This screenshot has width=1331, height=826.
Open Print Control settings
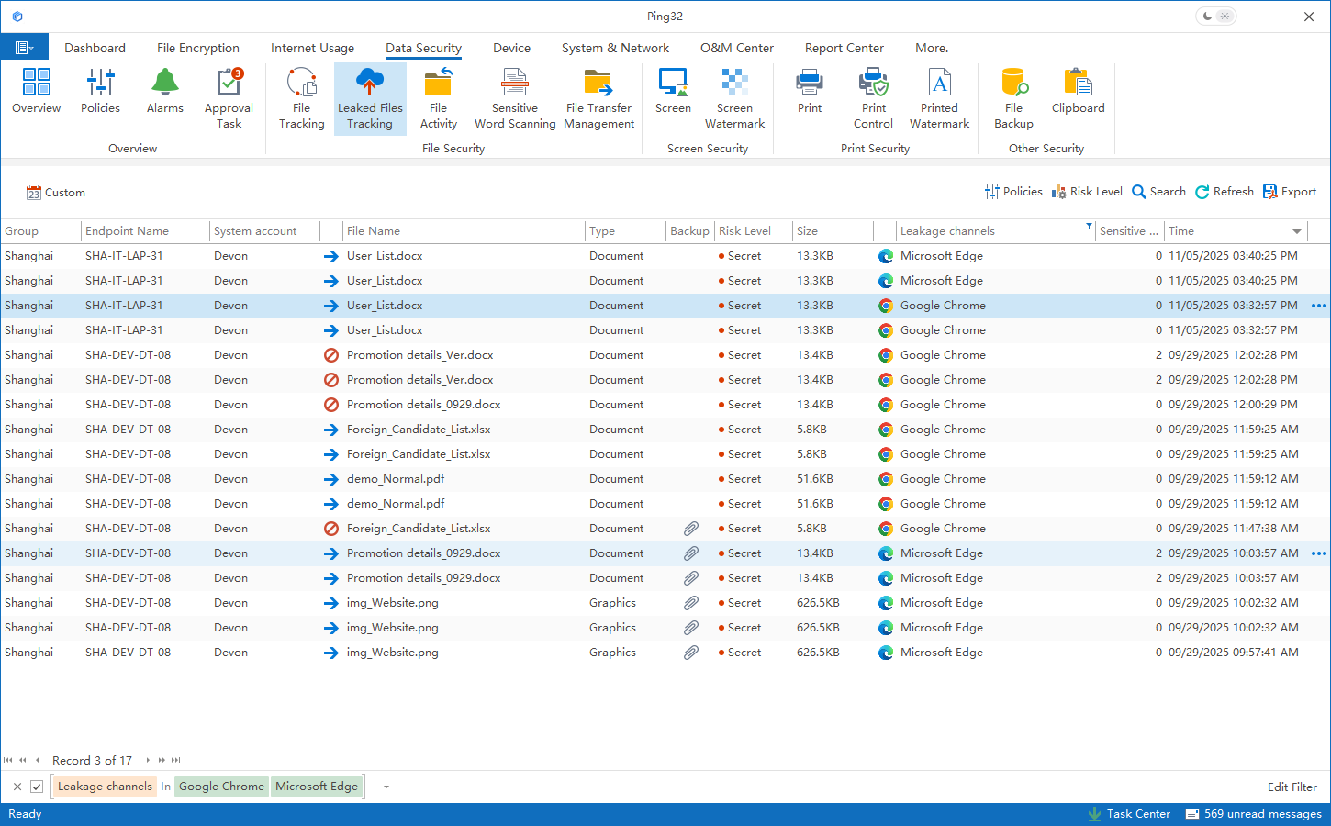click(x=873, y=99)
